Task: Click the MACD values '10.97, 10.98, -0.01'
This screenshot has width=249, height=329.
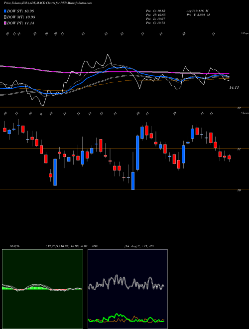Action: point(75,246)
